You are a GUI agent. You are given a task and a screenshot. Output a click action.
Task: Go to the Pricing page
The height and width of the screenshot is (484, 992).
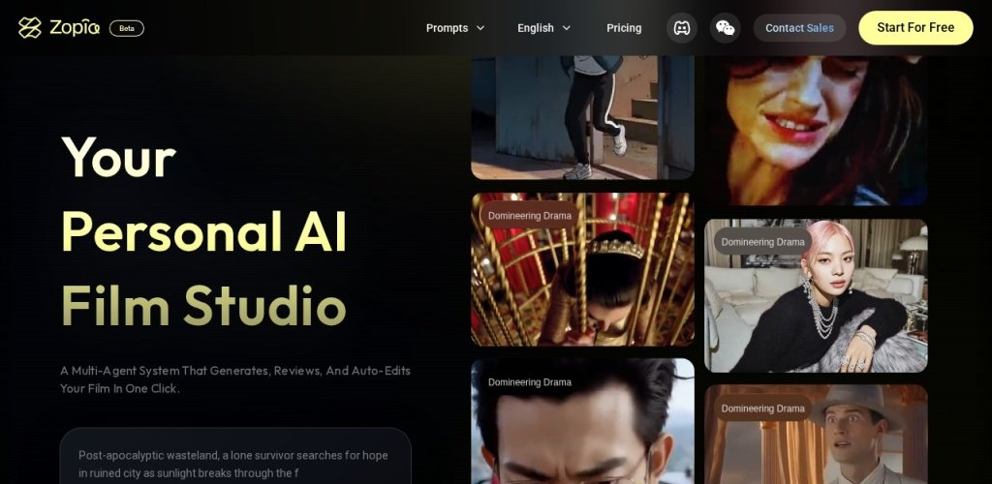[x=624, y=28]
